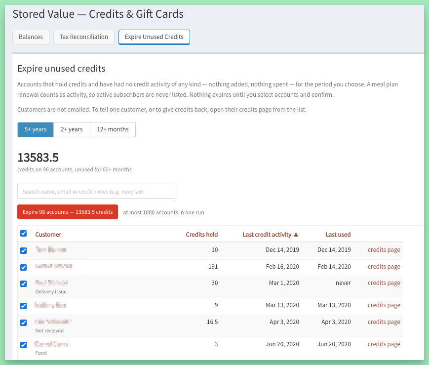
Task: Click the 'Expire unused credits' heading
Action: coord(61,69)
